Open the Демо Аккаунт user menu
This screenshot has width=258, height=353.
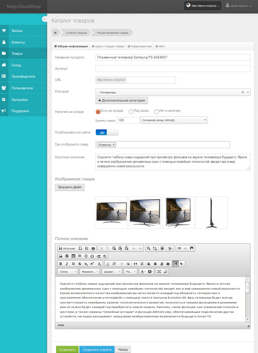click(x=239, y=6)
